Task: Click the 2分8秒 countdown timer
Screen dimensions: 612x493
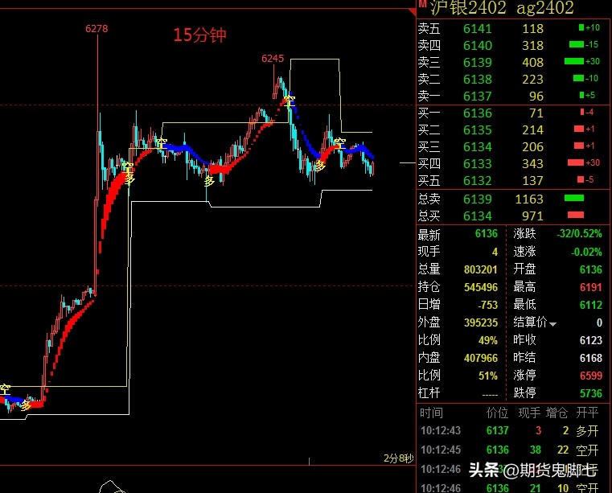Action: [398, 458]
